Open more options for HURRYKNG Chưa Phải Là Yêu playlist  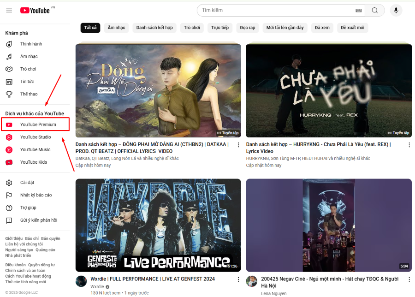tap(409, 145)
